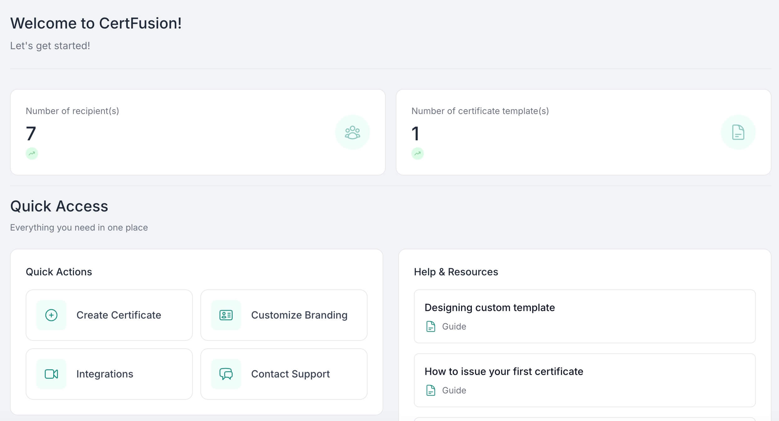The width and height of the screenshot is (779, 421).
Task: Click the certificate template document icon
Action: [738, 132]
